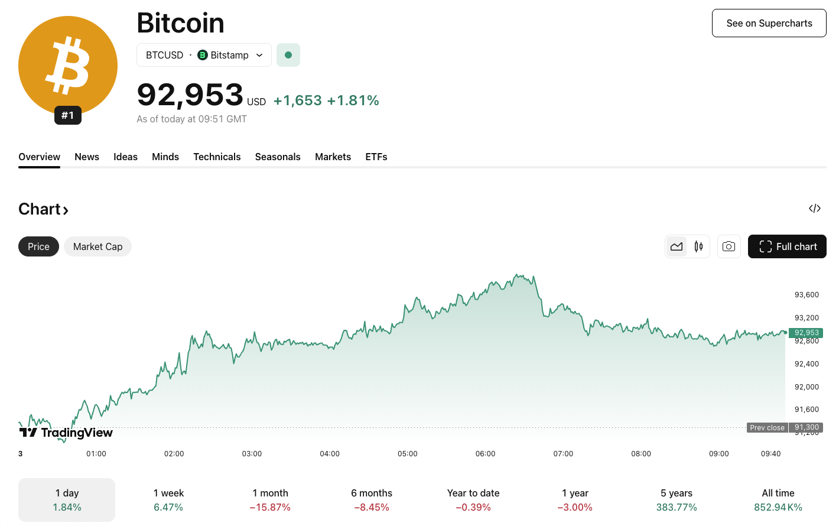Open the Seasonals tab
The width and height of the screenshot is (839, 526).
click(278, 157)
